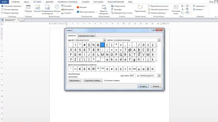Switch to ДИЗАЙН ribbon tab
The width and height of the screenshot is (218, 122).
[x=49, y=2]
